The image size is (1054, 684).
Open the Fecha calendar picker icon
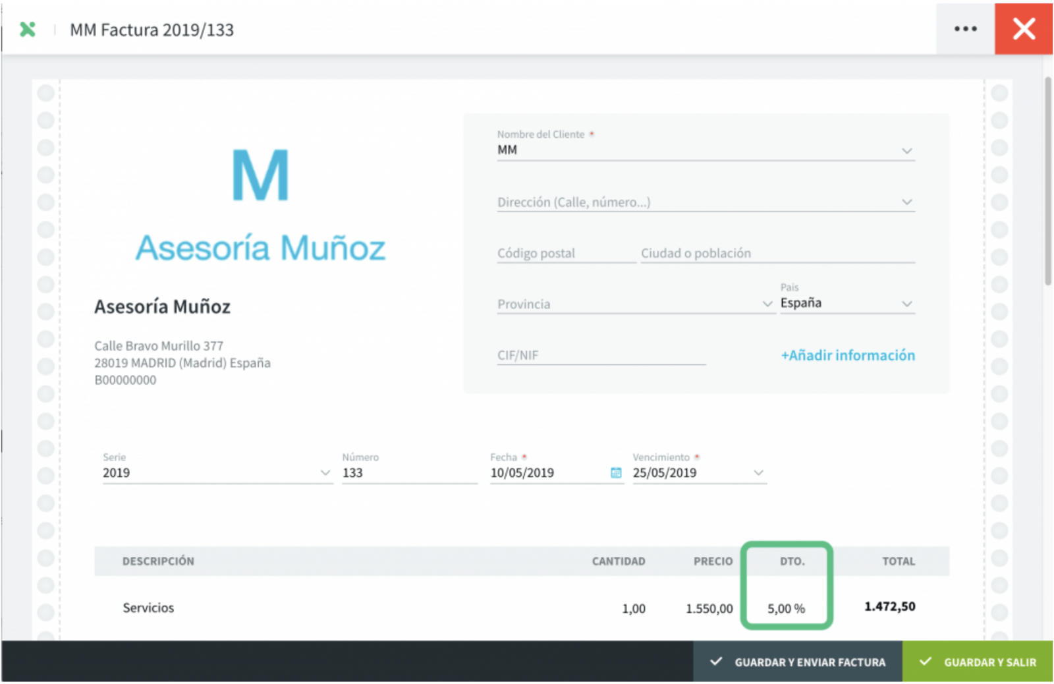coord(616,472)
